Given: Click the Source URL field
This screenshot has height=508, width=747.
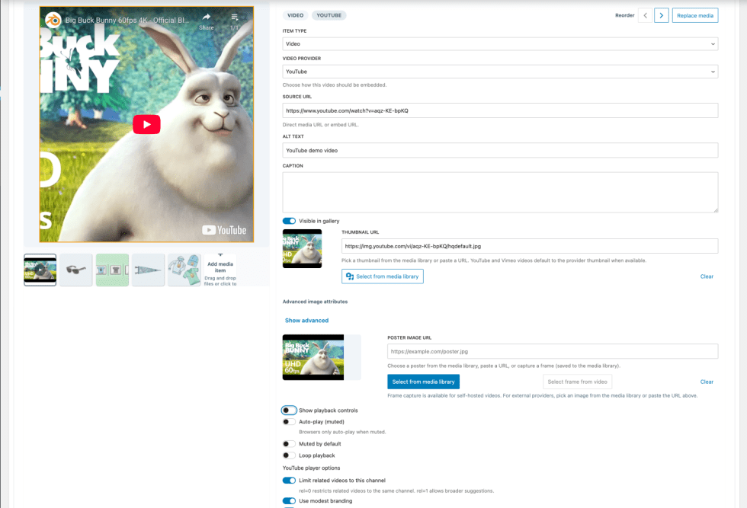Looking at the screenshot, I should click(500, 110).
